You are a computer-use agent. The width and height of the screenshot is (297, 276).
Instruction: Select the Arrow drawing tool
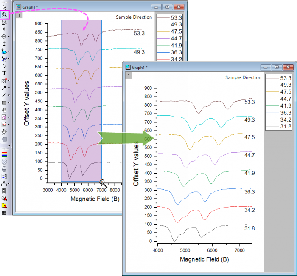tap(4, 88)
